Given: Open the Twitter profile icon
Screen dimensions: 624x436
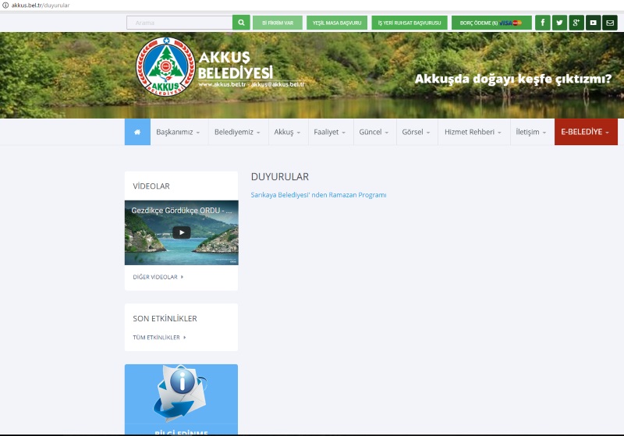Looking at the screenshot, I should point(559,23).
